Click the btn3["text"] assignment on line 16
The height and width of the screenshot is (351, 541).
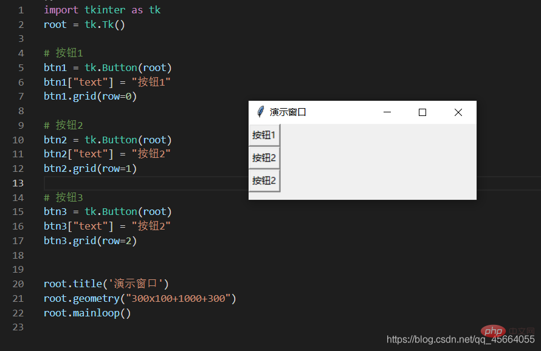click(107, 226)
